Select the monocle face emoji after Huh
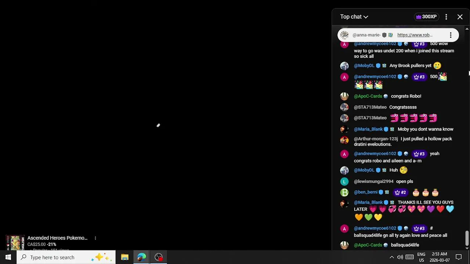The height and width of the screenshot is (264, 470). (x=404, y=170)
